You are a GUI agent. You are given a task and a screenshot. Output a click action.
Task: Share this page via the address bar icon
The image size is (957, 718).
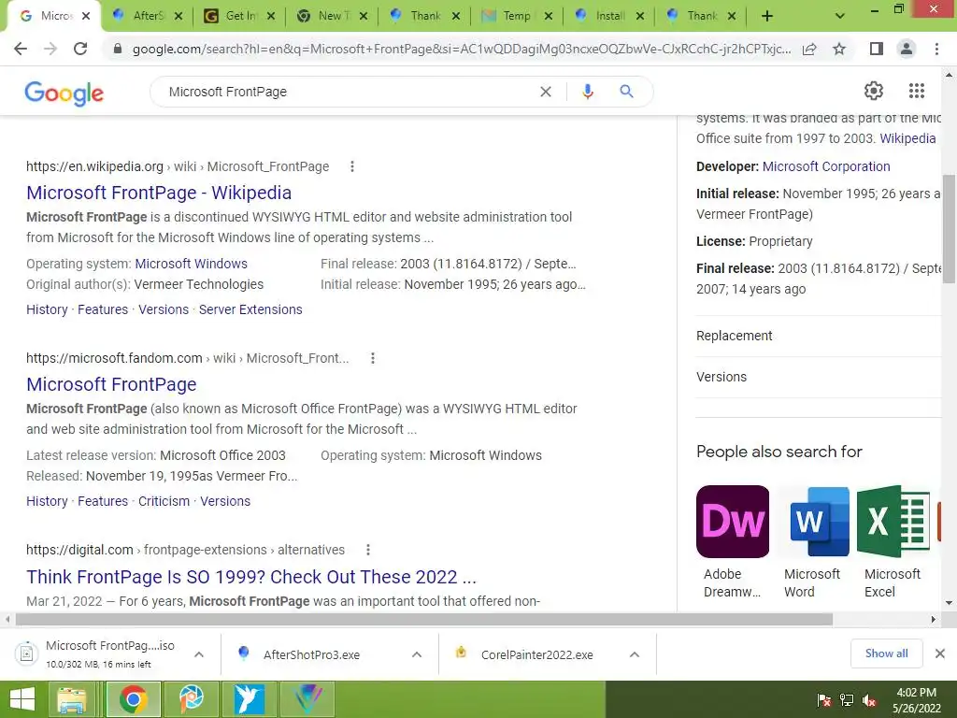tap(809, 49)
